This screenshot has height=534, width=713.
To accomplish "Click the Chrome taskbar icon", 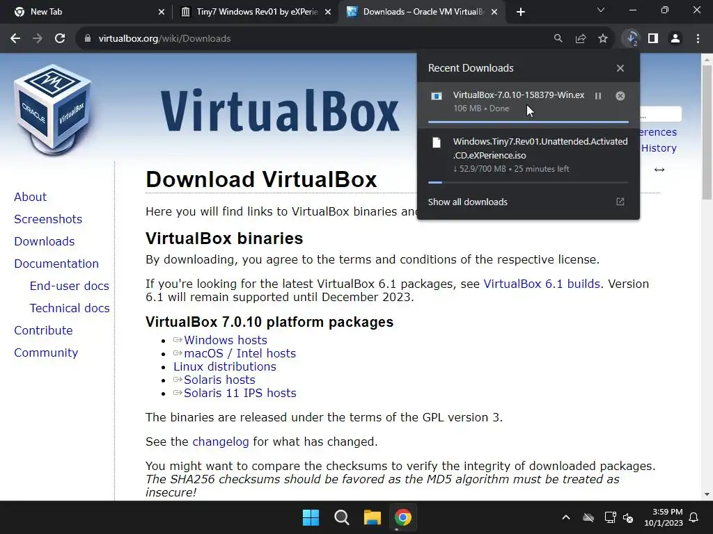I will pyautogui.click(x=403, y=517).
